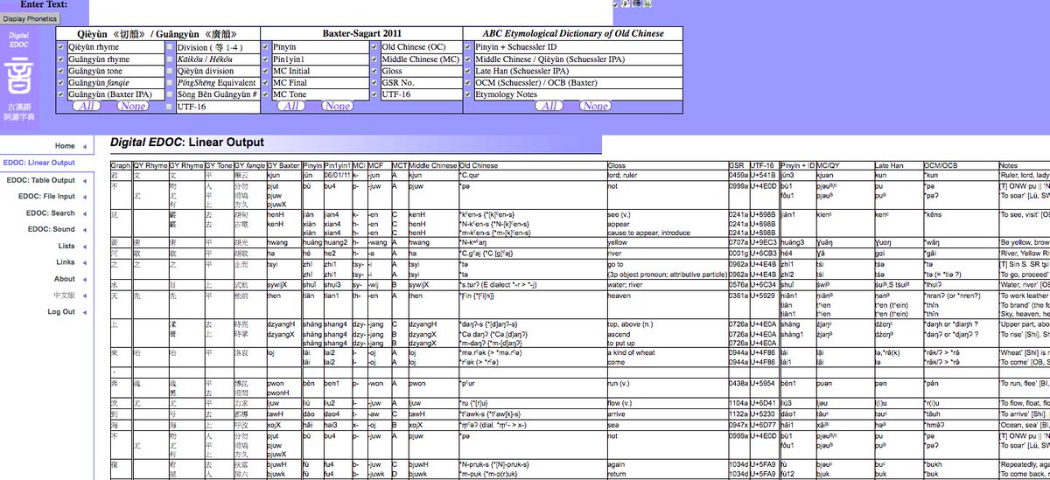Toggle the Middle Chinese (MC) checkbox
The image size is (1050, 480).
point(375,59)
